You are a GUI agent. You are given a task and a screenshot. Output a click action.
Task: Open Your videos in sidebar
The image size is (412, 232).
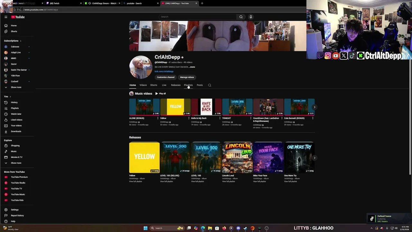pyautogui.click(x=16, y=126)
